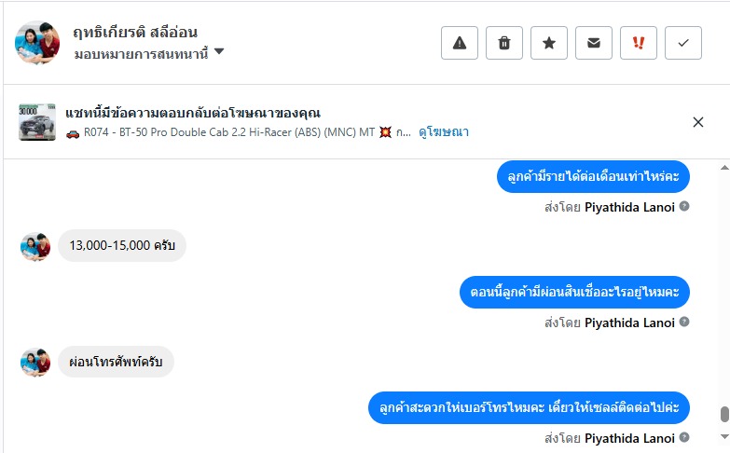Screen dimensions: 730x453
Task: Delete conversation with the trash icon
Action: (x=504, y=43)
